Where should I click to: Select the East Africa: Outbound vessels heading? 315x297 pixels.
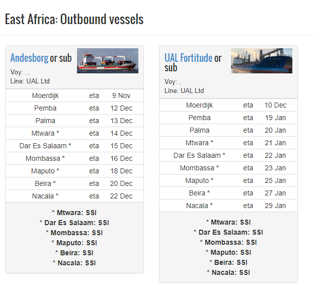pyautogui.click(x=74, y=20)
